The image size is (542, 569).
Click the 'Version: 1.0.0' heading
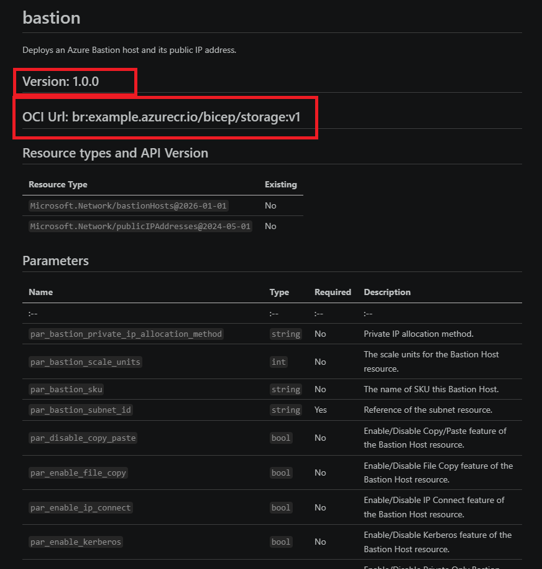[60, 82]
